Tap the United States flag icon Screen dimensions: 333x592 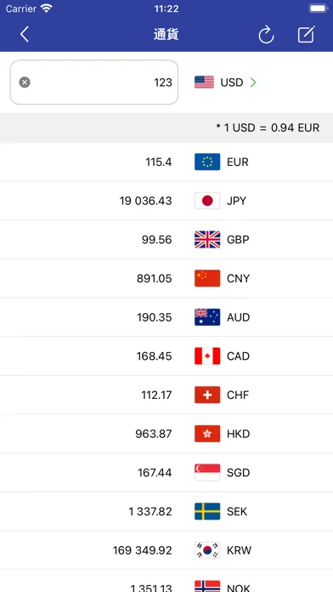[x=204, y=82]
